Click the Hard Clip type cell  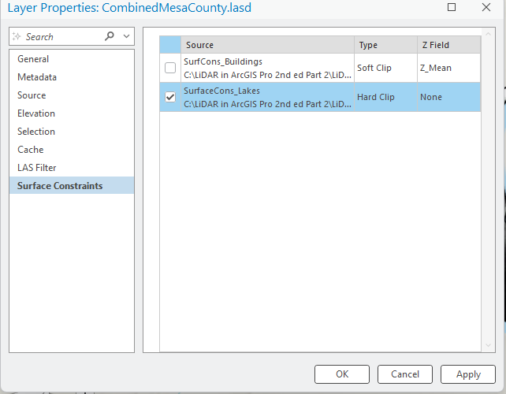click(376, 97)
